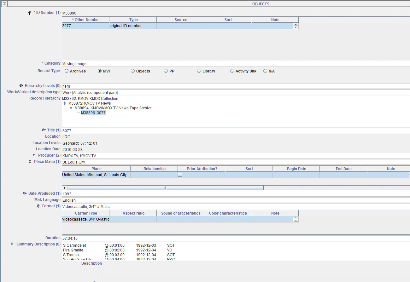This screenshot has width=410, height=282.
Task: Collapse the M38872 KMOV TV News node
Action: [x=65, y=103]
